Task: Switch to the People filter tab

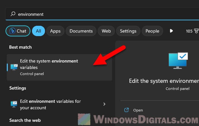Action: 152,31
